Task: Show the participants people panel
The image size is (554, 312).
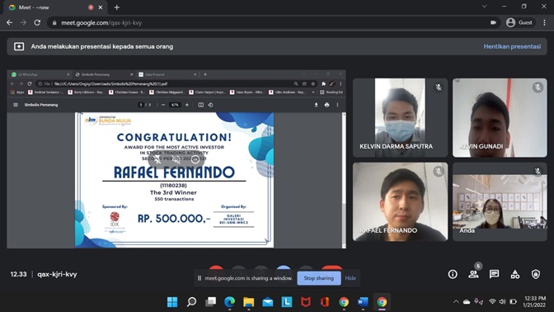Action: click(473, 274)
